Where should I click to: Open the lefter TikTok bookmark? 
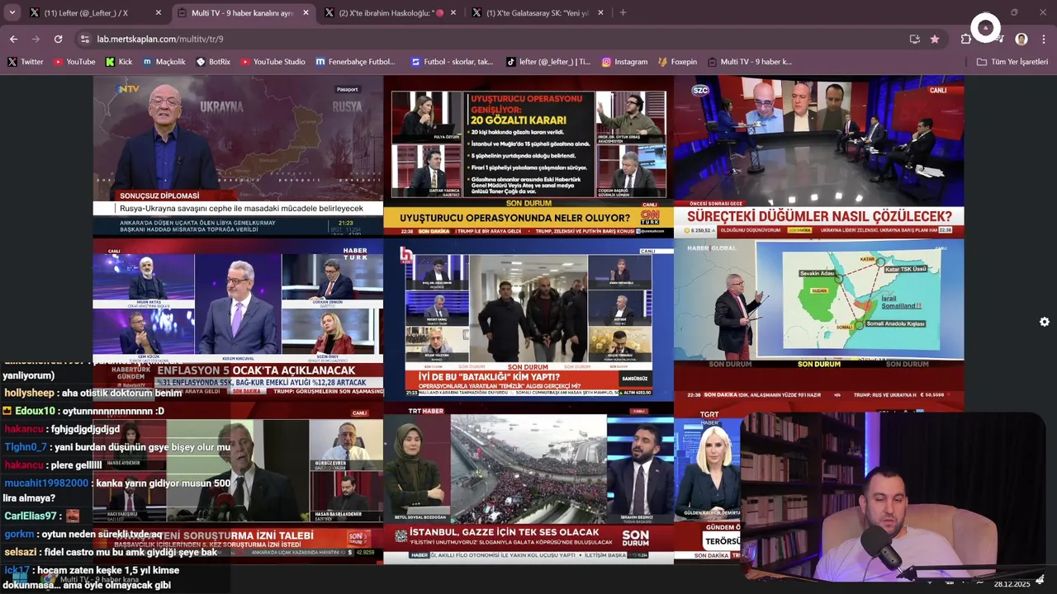pos(548,62)
